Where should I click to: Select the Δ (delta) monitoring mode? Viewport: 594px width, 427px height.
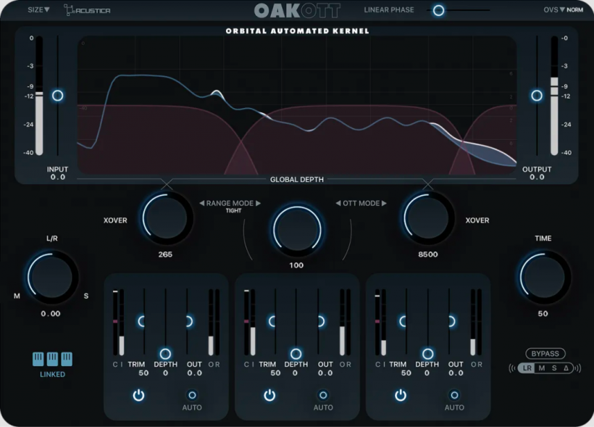point(566,368)
